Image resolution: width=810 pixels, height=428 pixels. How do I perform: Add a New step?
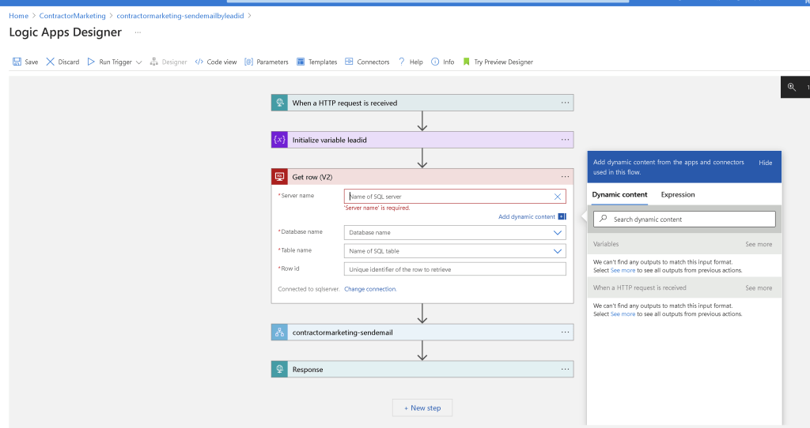point(422,408)
